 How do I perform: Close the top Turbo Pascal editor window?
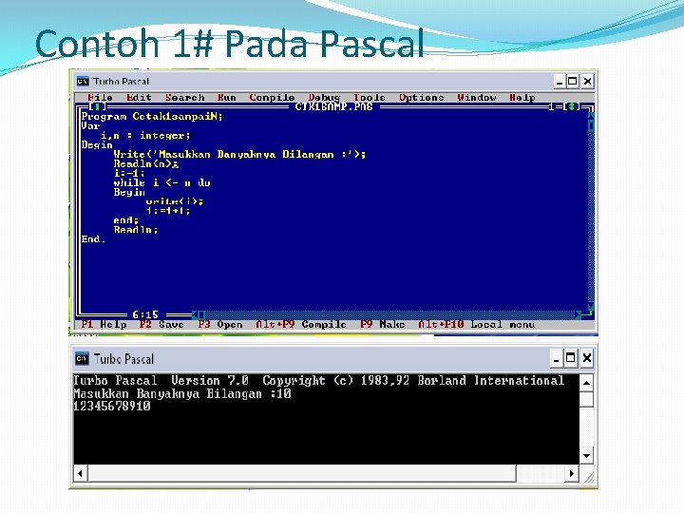coord(587,82)
